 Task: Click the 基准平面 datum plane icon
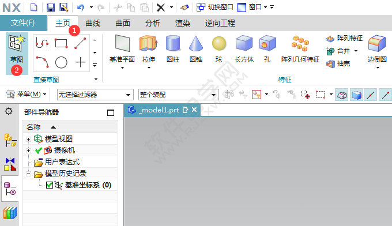(122, 44)
